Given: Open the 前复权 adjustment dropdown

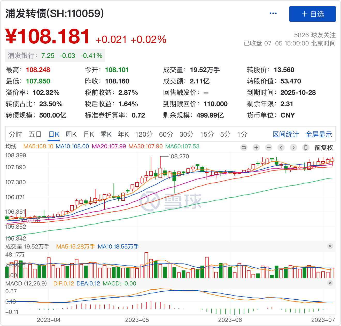Looking at the screenshot, I should (324, 148).
